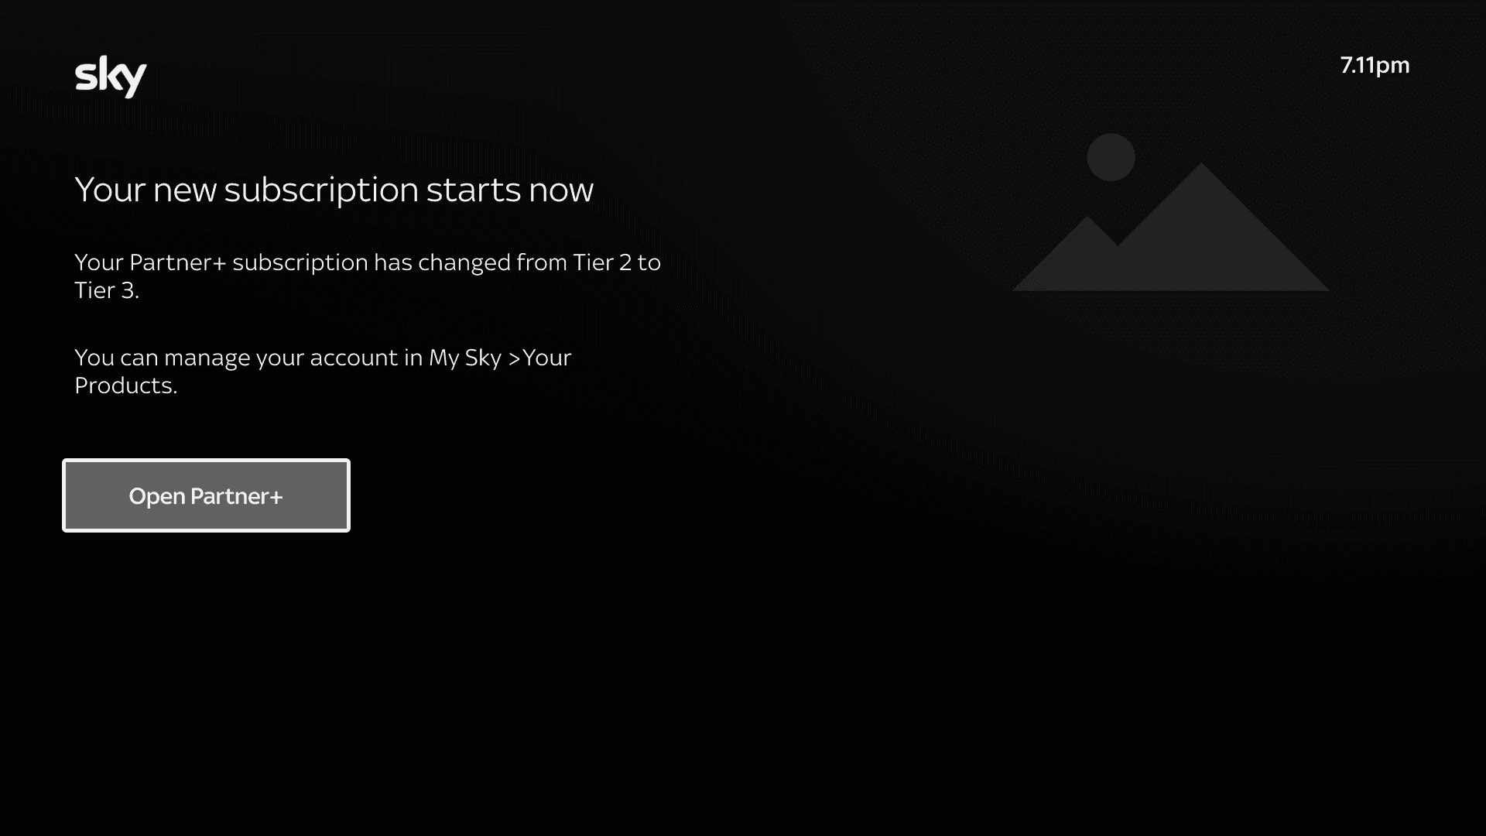The width and height of the screenshot is (1486, 836).
Task: Click the sun circle in placeholder image
Action: 1111,157
